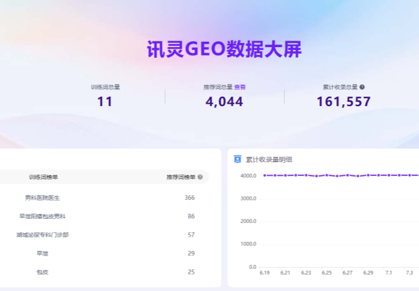The image size is (419, 291).
Task: Click the 累计收录量明细 chart title
Action: (x=269, y=160)
